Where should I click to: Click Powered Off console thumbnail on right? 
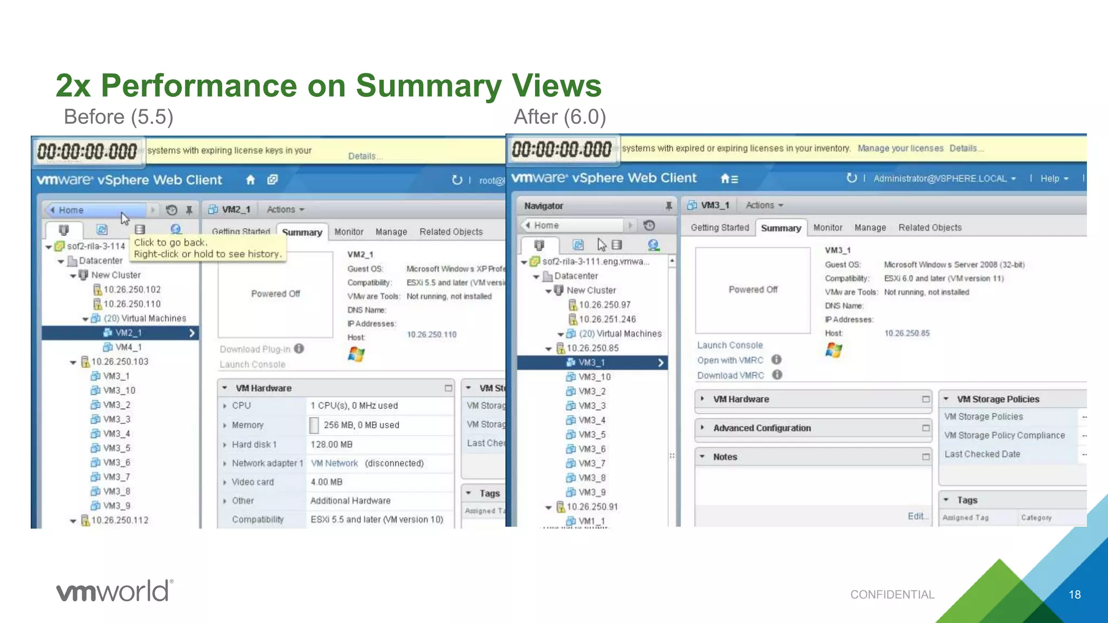point(753,290)
